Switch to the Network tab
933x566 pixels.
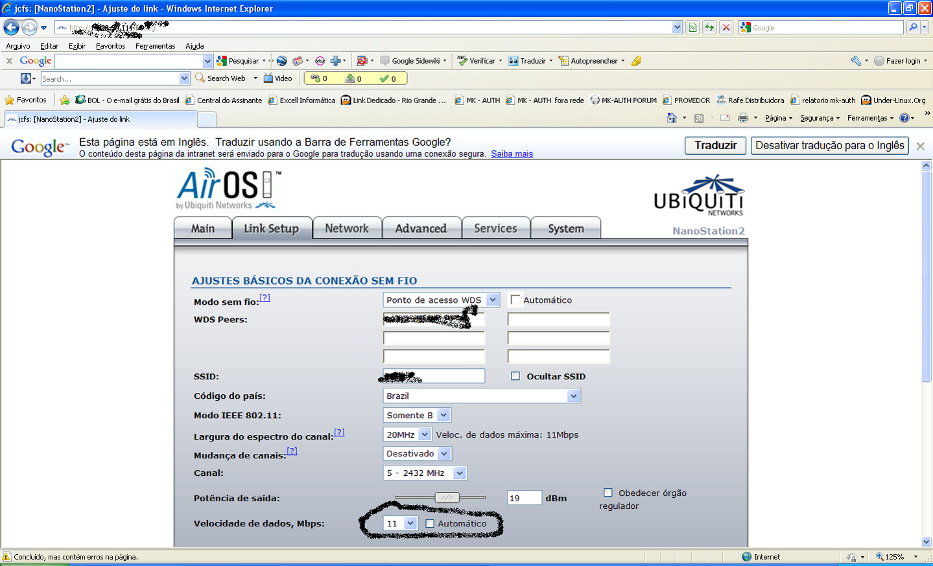[347, 228]
